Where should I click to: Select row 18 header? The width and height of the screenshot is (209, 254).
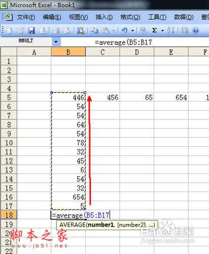tap(9, 215)
